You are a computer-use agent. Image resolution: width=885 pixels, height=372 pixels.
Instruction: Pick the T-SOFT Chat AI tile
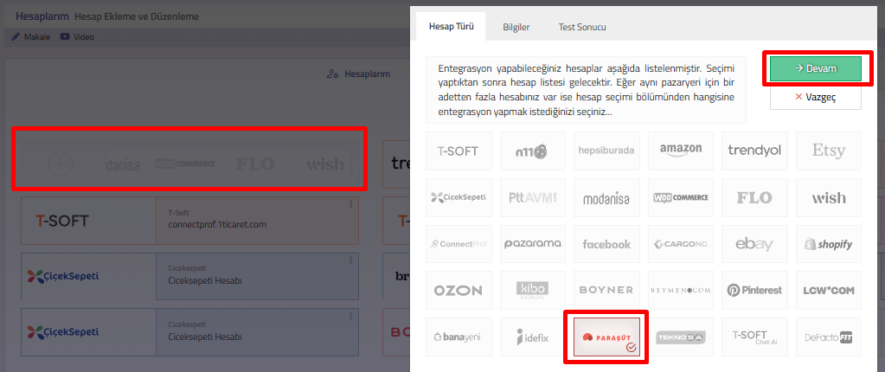click(x=754, y=337)
